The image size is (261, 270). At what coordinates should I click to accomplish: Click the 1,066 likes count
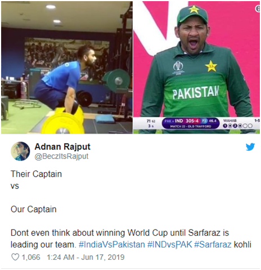(31, 257)
